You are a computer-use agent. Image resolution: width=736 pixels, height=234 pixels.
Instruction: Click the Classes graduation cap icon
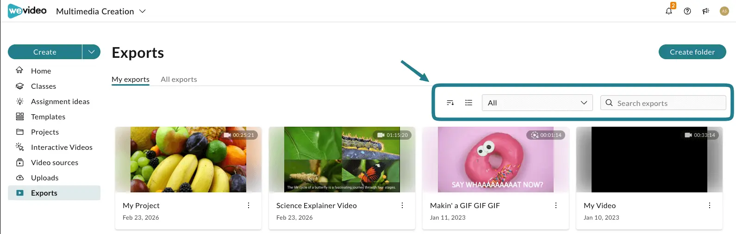coord(20,86)
